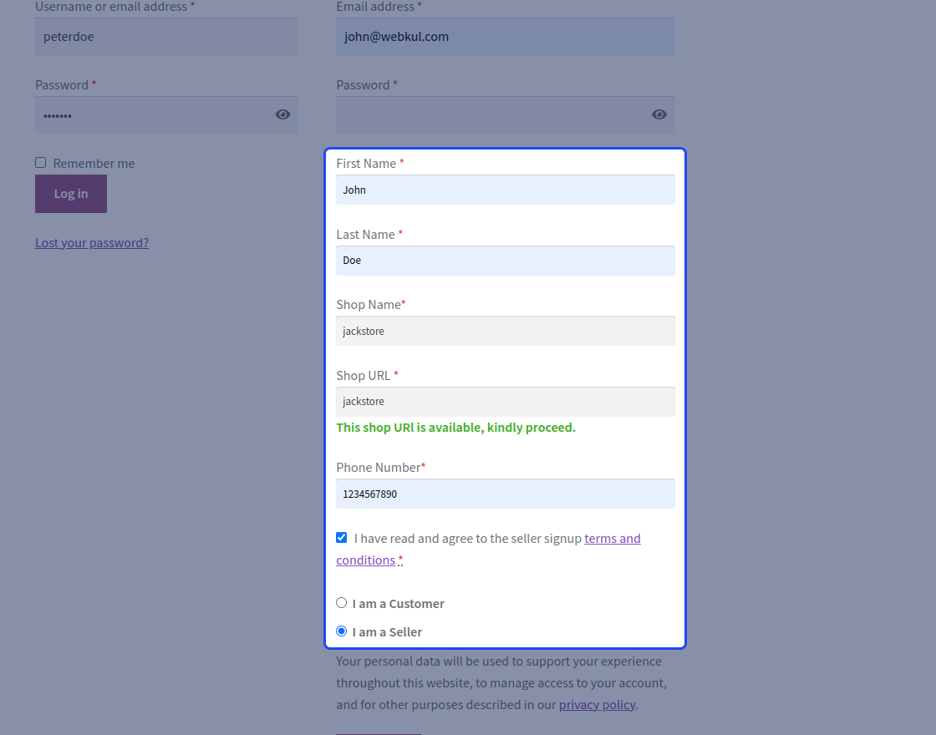Screen dimensions: 936x735
Task: Show the login password using the eye icon
Action: [282, 114]
